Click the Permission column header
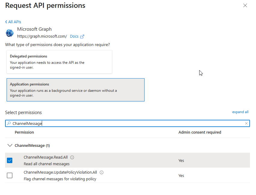The image size is (256, 195). [x=24, y=132]
